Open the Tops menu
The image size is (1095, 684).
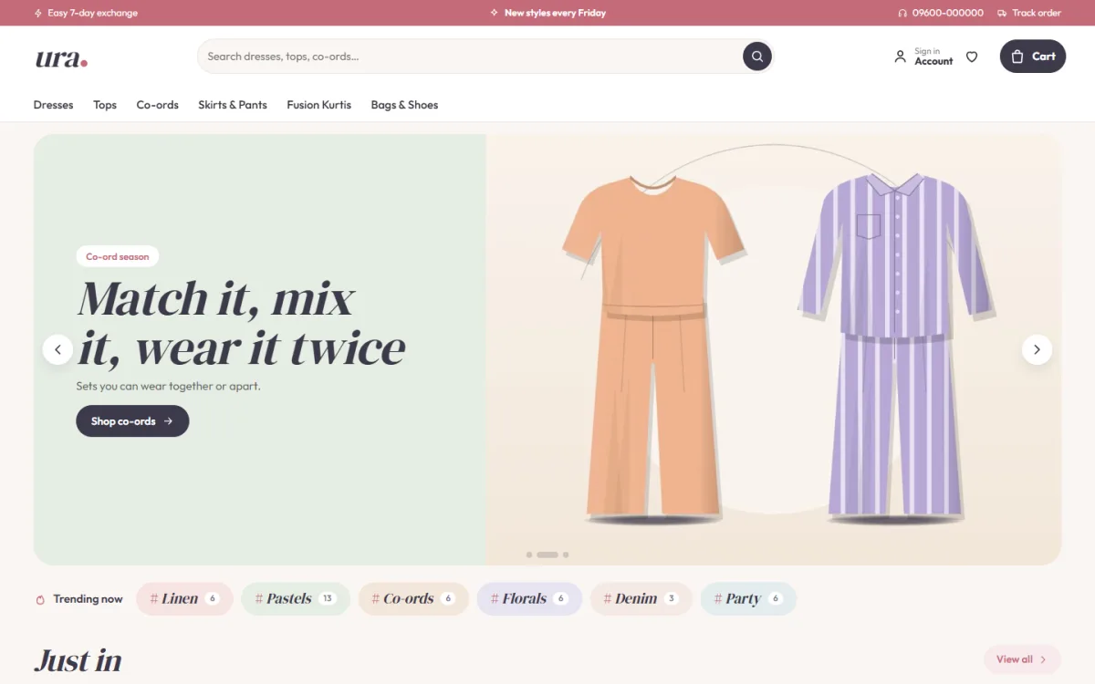105,105
